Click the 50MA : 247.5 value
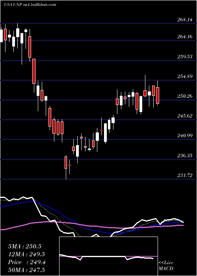This screenshot has width=197, height=276. point(26,270)
